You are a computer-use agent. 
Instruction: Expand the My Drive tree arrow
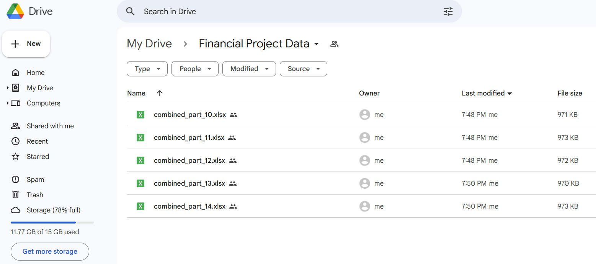tap(8, 88)
